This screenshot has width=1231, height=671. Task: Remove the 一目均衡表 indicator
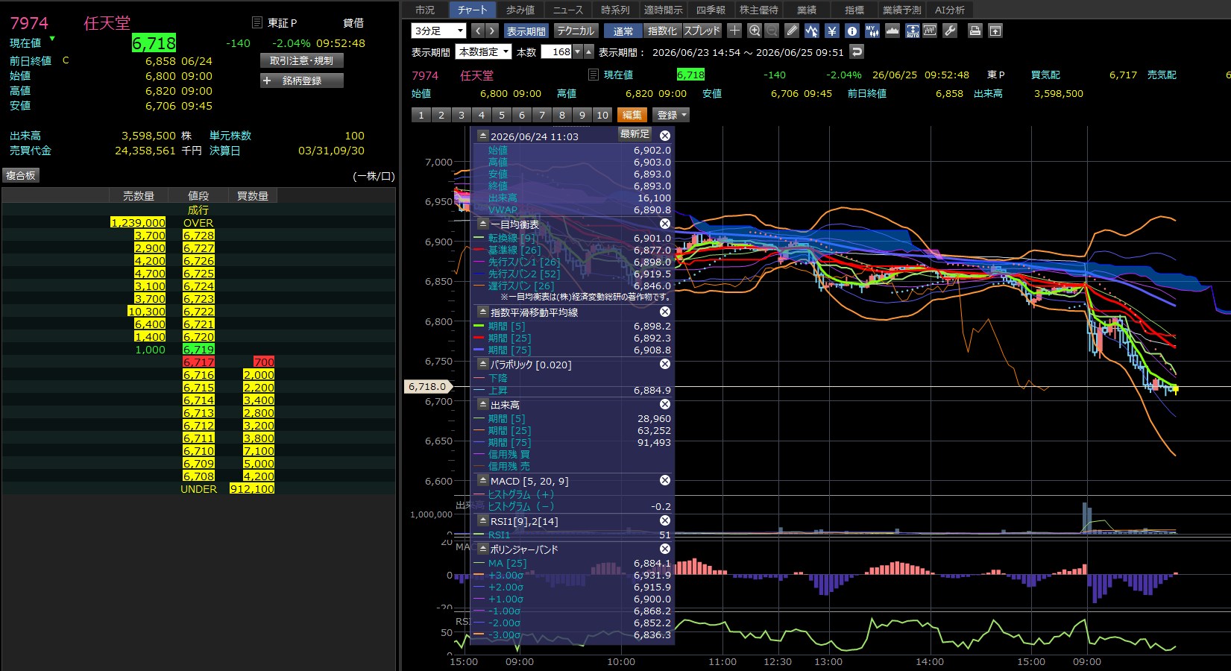[665, 224]
